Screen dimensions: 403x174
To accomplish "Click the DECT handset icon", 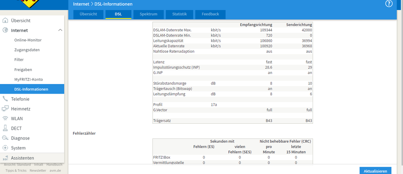I will click(x=5, y=128).
